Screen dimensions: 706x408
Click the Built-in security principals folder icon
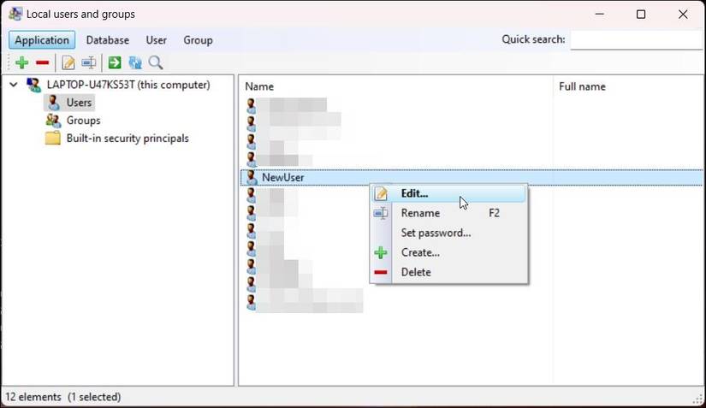(x=53, y=138)
